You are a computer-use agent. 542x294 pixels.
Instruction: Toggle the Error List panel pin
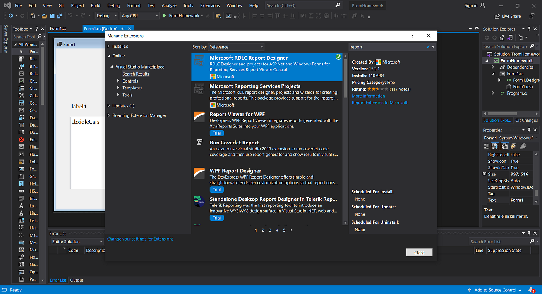tap(530, 233)
